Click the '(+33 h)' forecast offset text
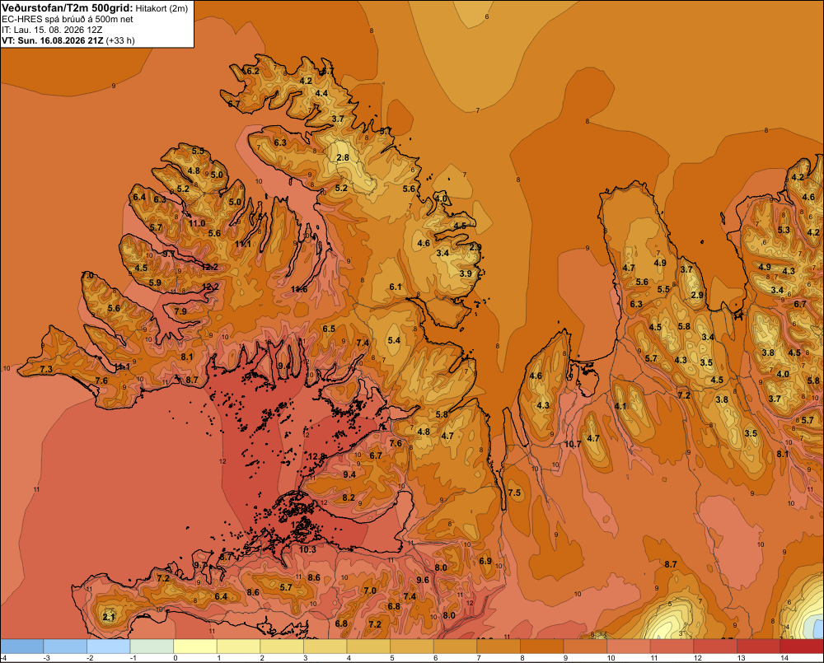Viewport: 824px width, 663px height. tap(120, 40)
